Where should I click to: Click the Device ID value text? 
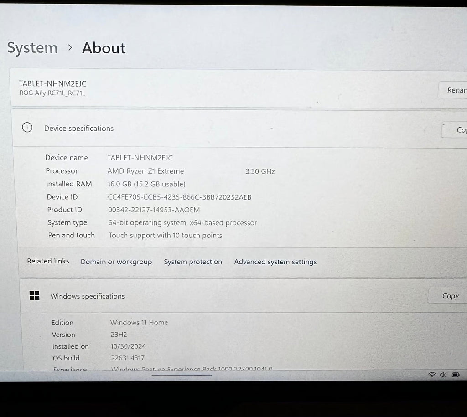tap(179, 197)
